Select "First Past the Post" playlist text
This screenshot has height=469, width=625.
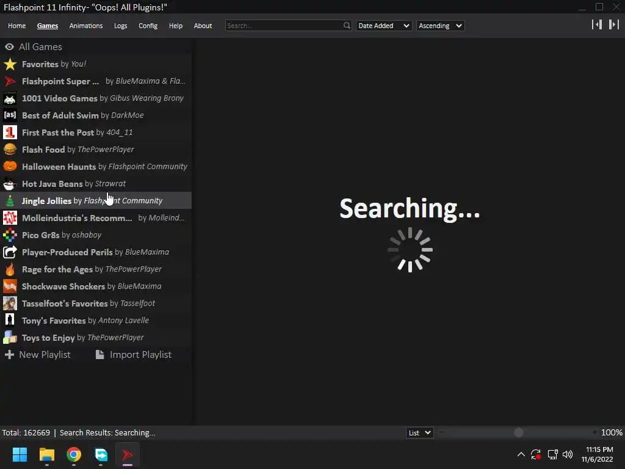[58, 133]
